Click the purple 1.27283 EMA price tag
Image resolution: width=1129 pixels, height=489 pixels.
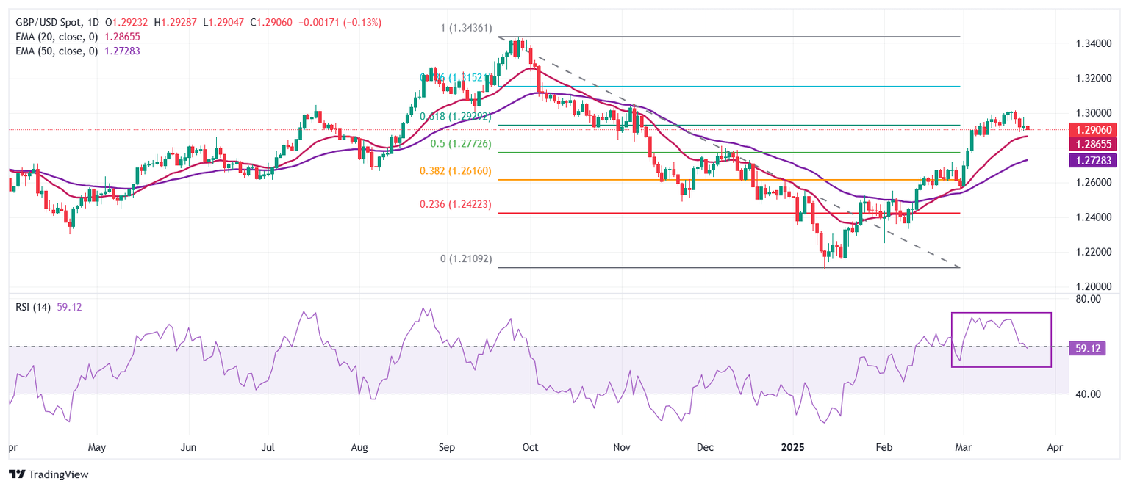tap(1094, 160)
